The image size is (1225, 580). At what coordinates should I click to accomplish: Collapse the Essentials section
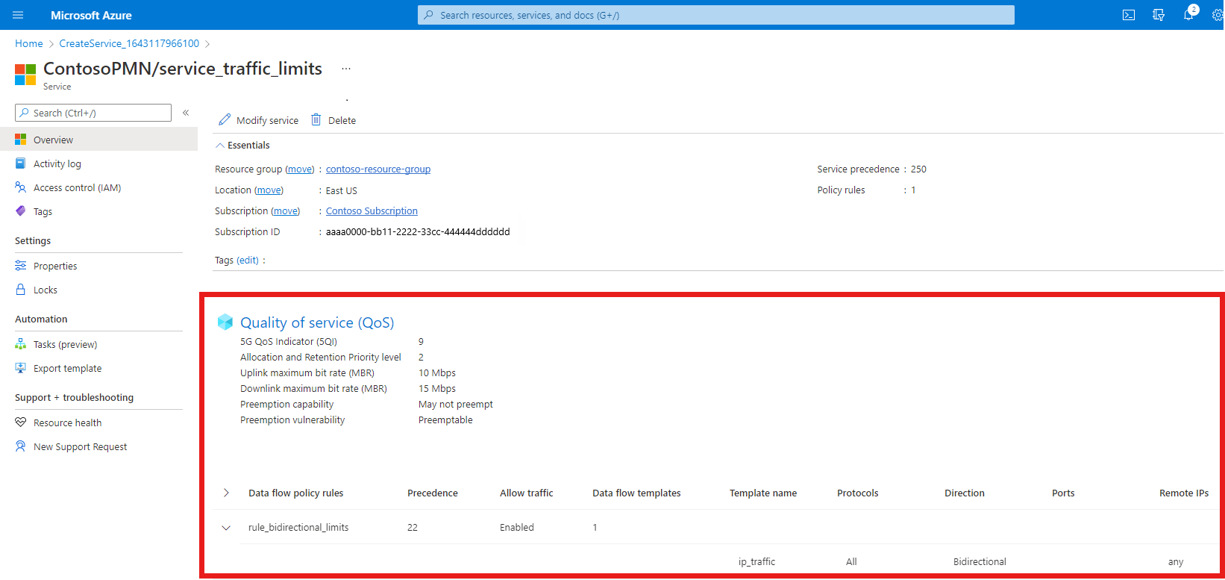[220, 146]
